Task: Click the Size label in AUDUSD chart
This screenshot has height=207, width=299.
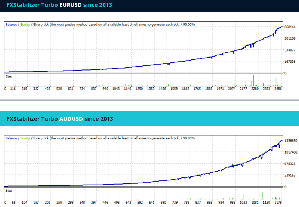Action: pyautogui.click(x=8, y=190)
